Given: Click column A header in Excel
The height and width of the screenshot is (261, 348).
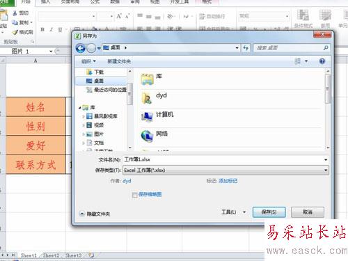Looking at the screenshot, I should pos(35,61).
